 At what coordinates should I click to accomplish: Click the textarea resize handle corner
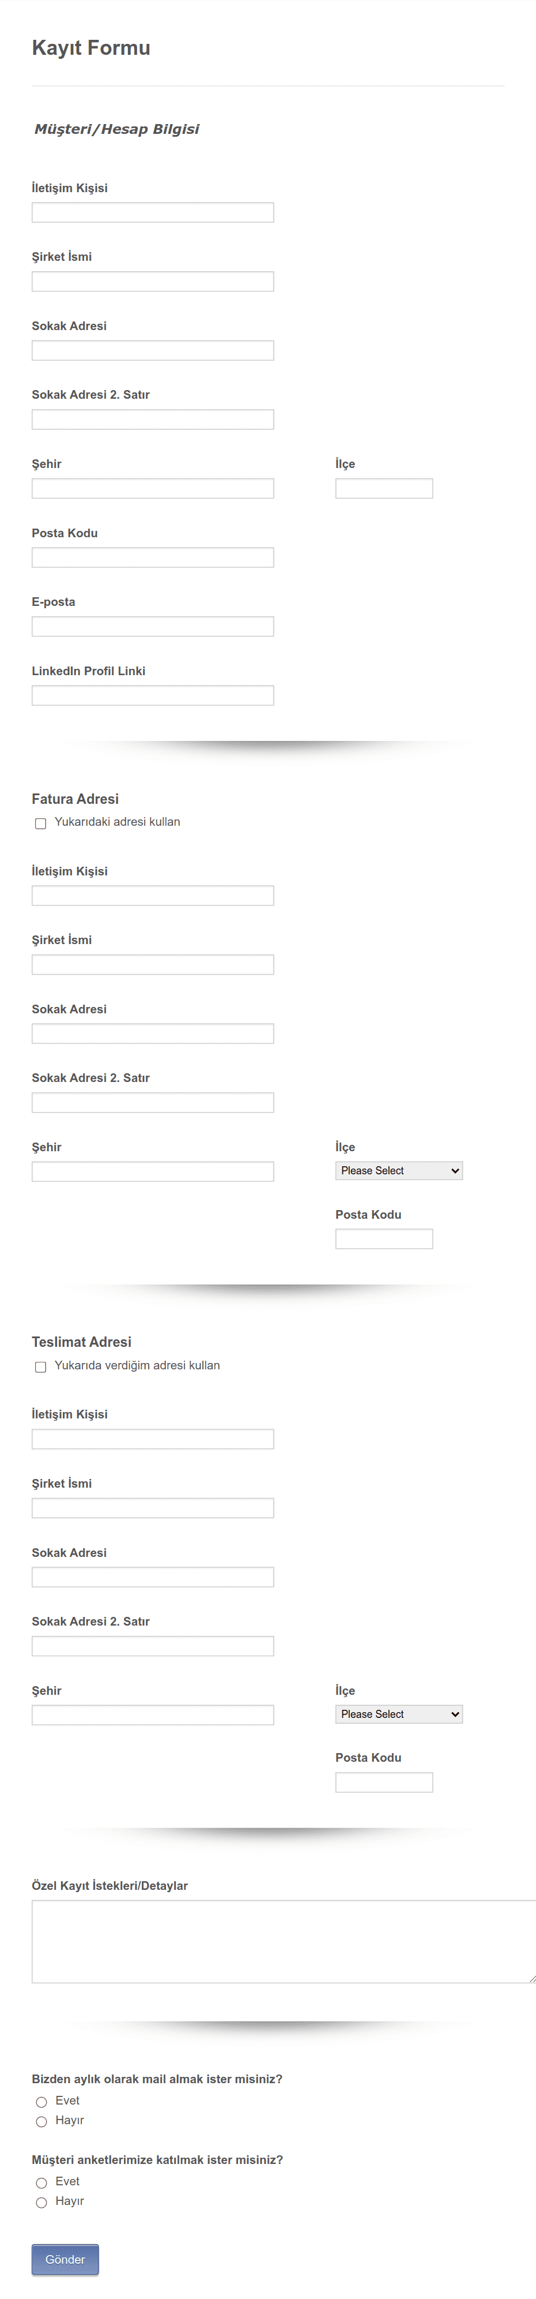[x=531, y=1979]
